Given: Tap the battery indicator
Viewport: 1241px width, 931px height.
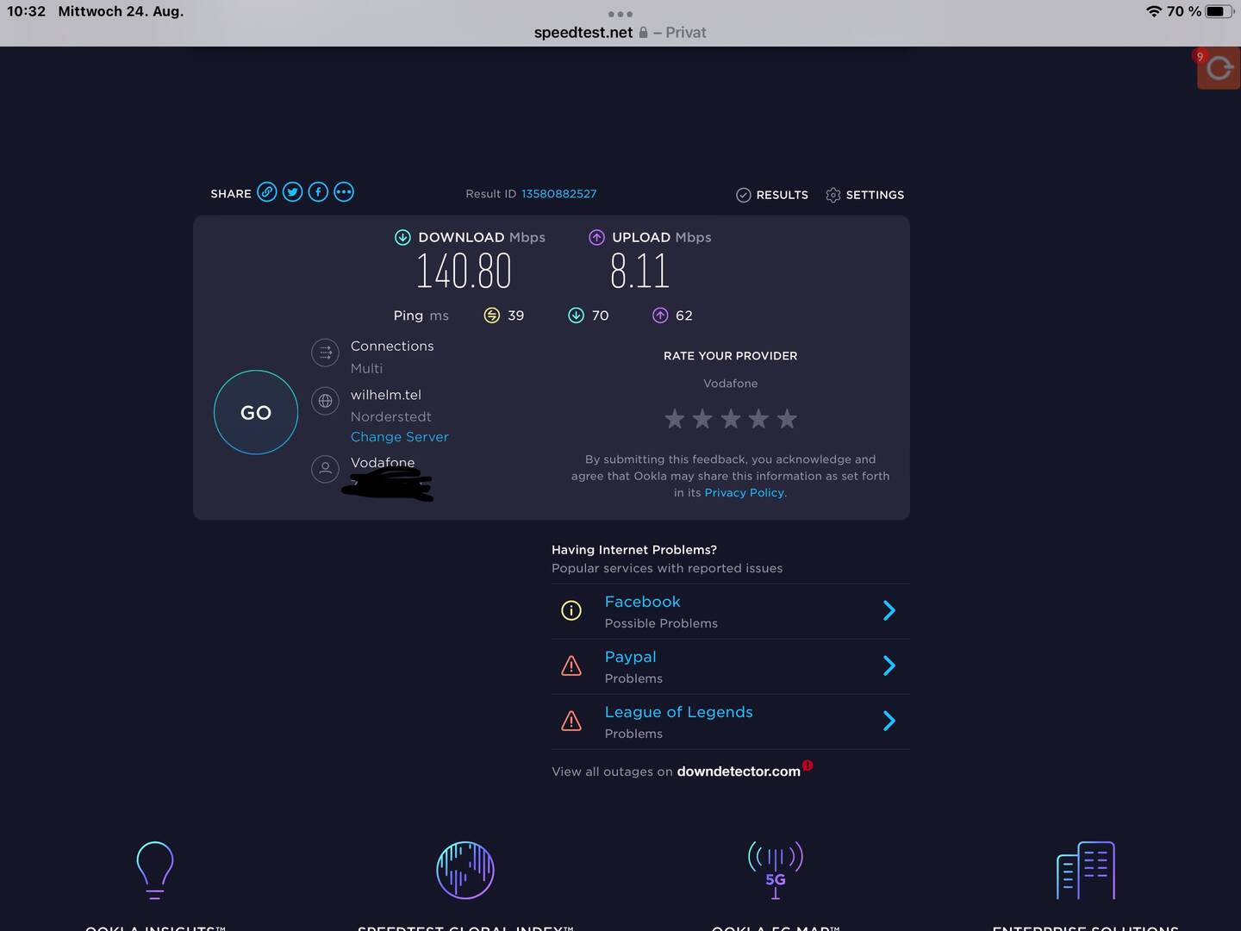Looking at the screenshot, I should point(1219,11).
